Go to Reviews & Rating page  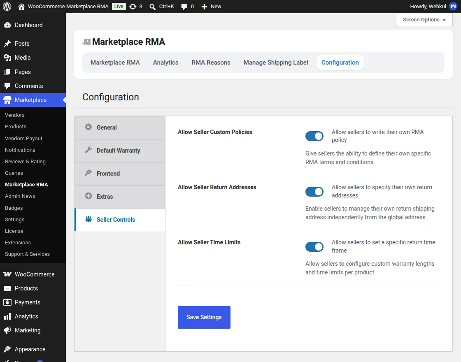(25, 162)
